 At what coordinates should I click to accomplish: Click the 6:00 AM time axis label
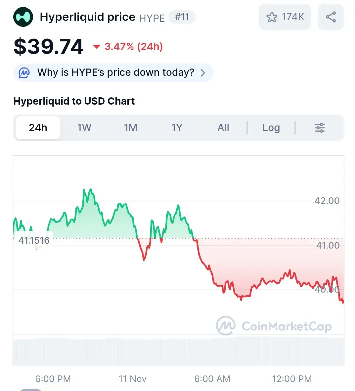click(212, 379)
